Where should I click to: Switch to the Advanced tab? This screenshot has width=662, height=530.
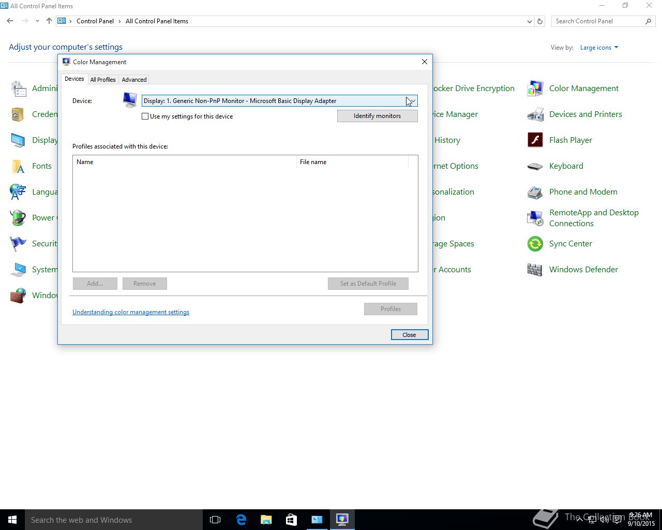coord(134,80)
